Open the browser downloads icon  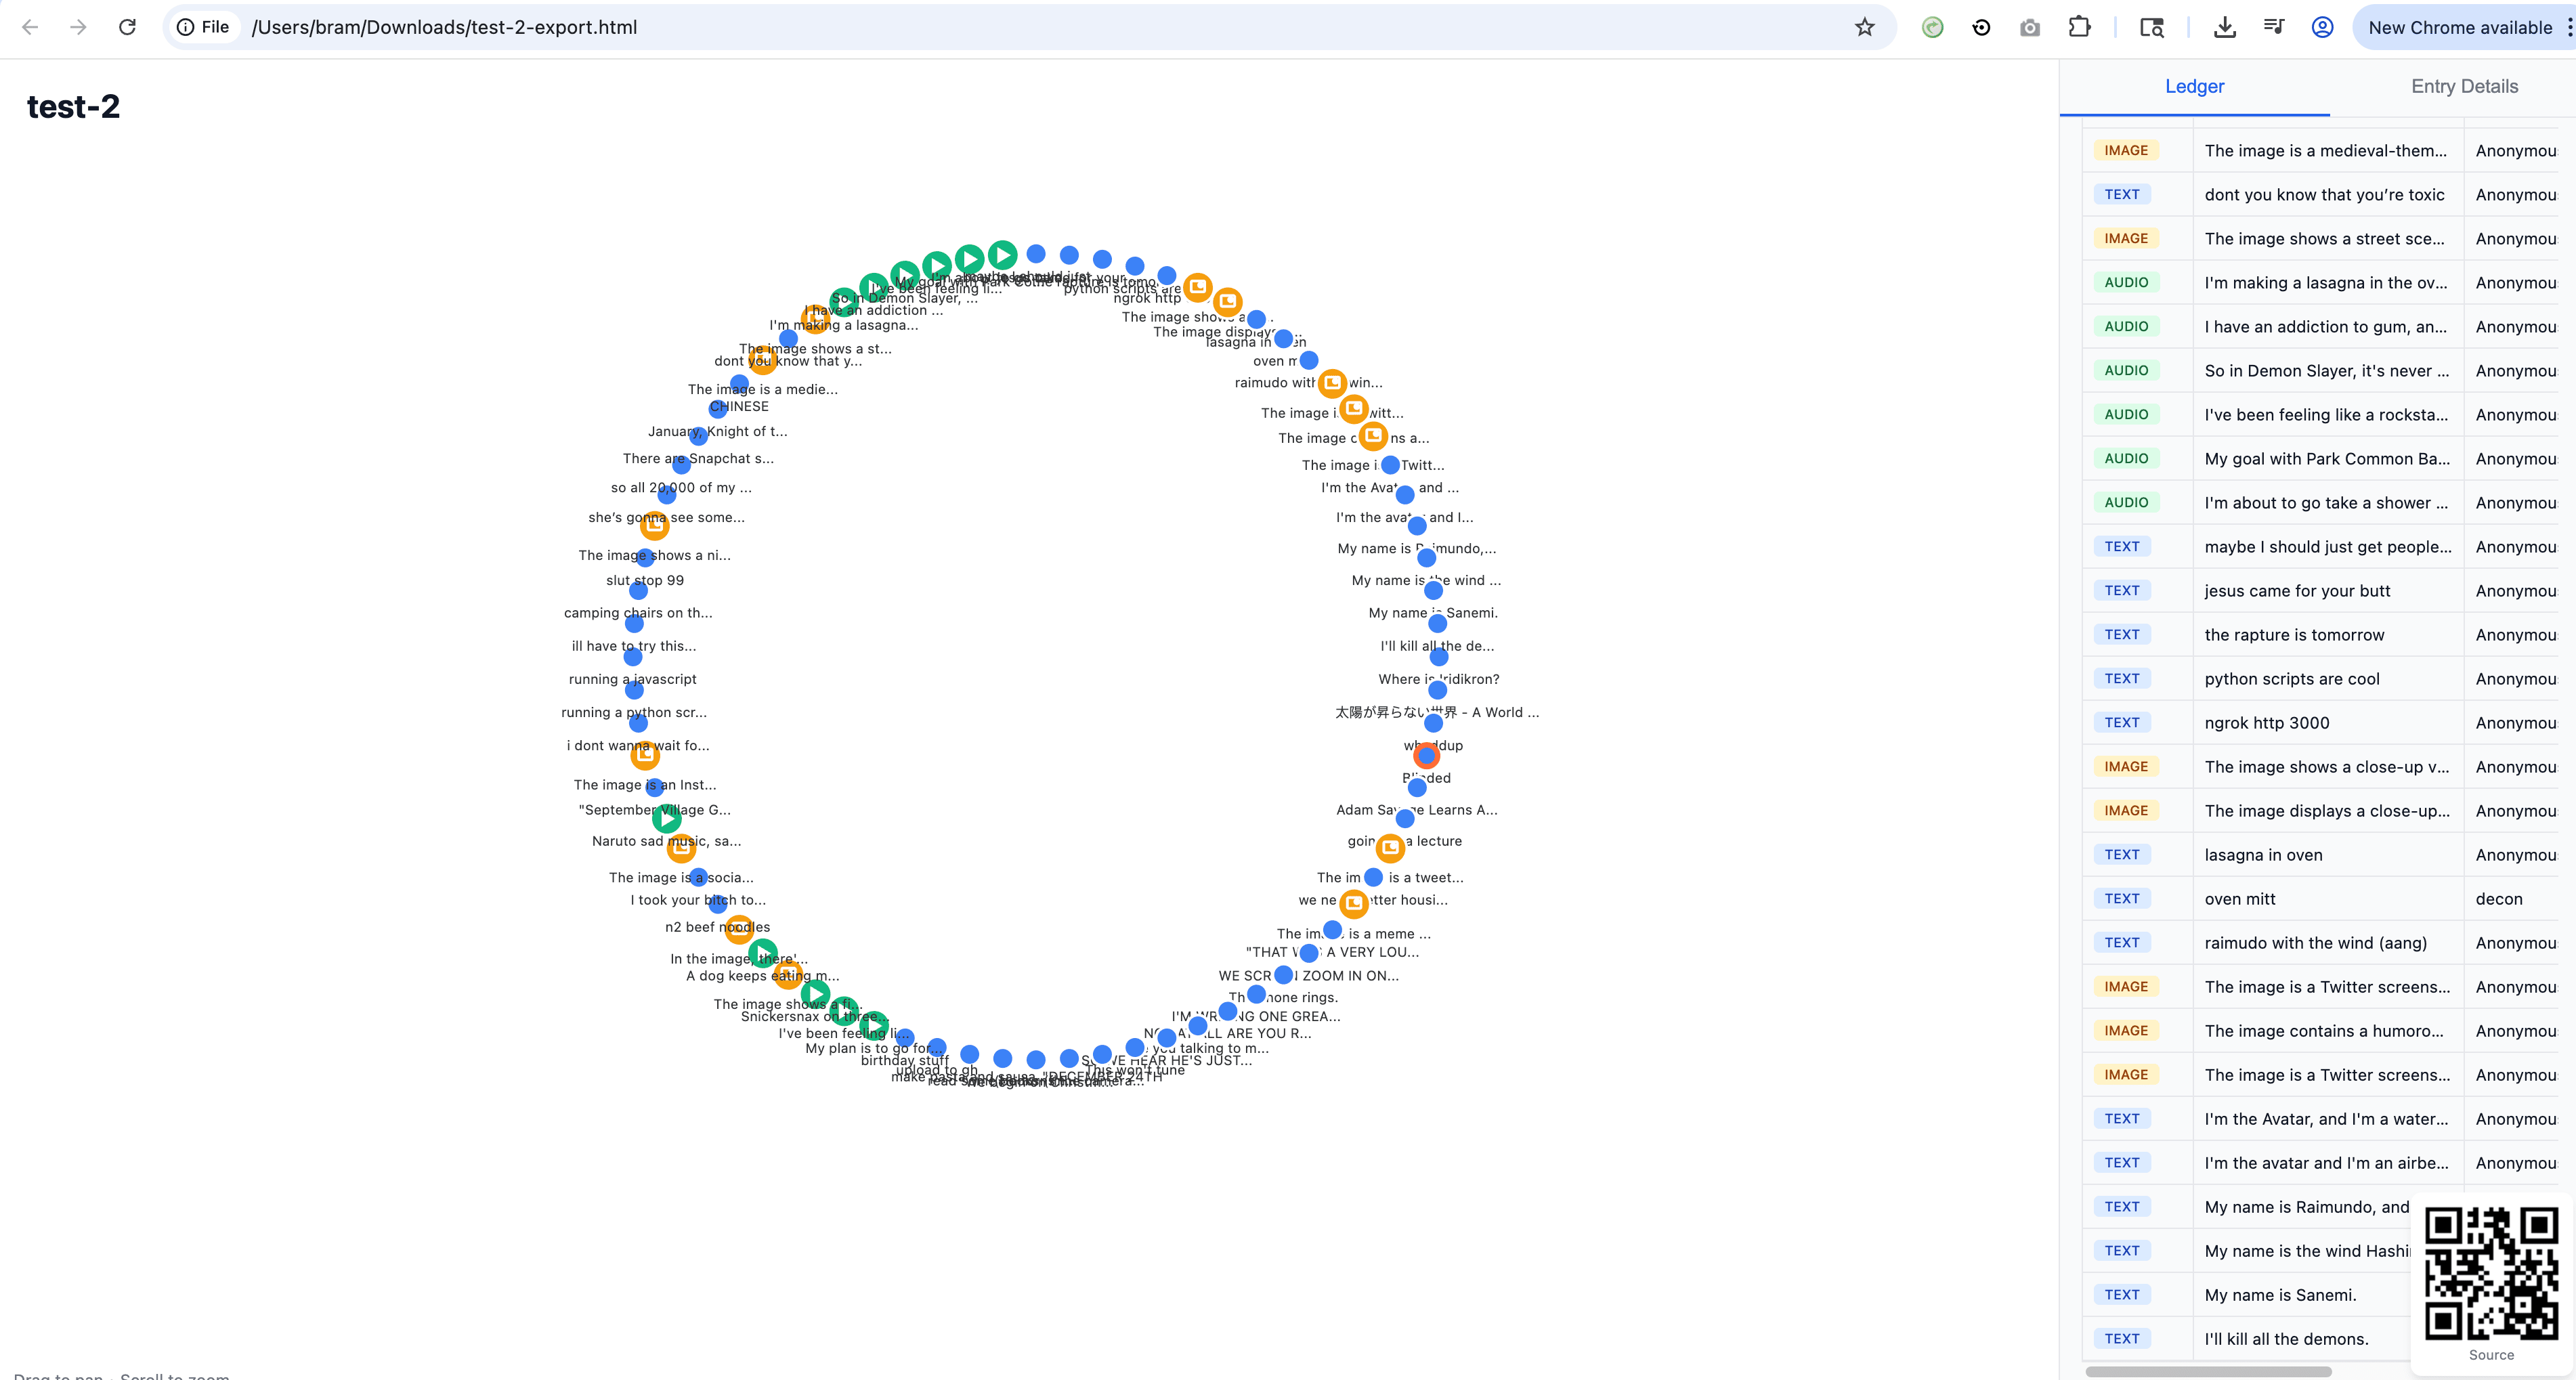pos(2224,27)
